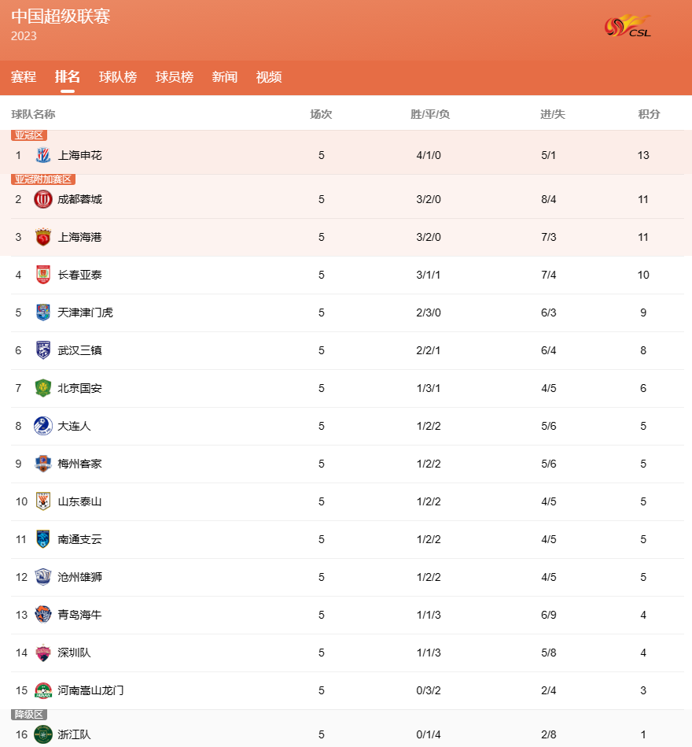Click the 大连人 team crest
The image size is (692, 747).
pos(42,426)
